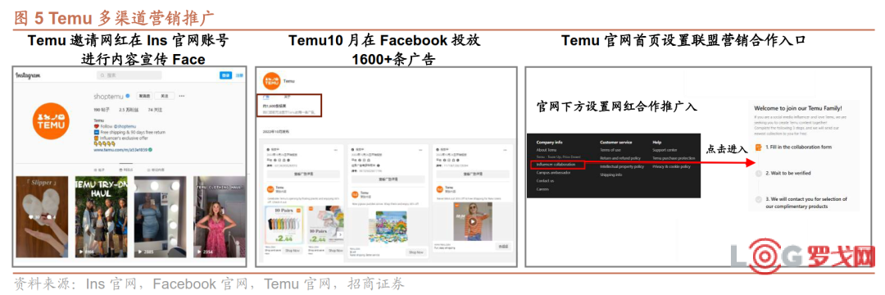Click Temu purchase protection link
Screen dimensions: 885x295
click(x=674, y=158)
